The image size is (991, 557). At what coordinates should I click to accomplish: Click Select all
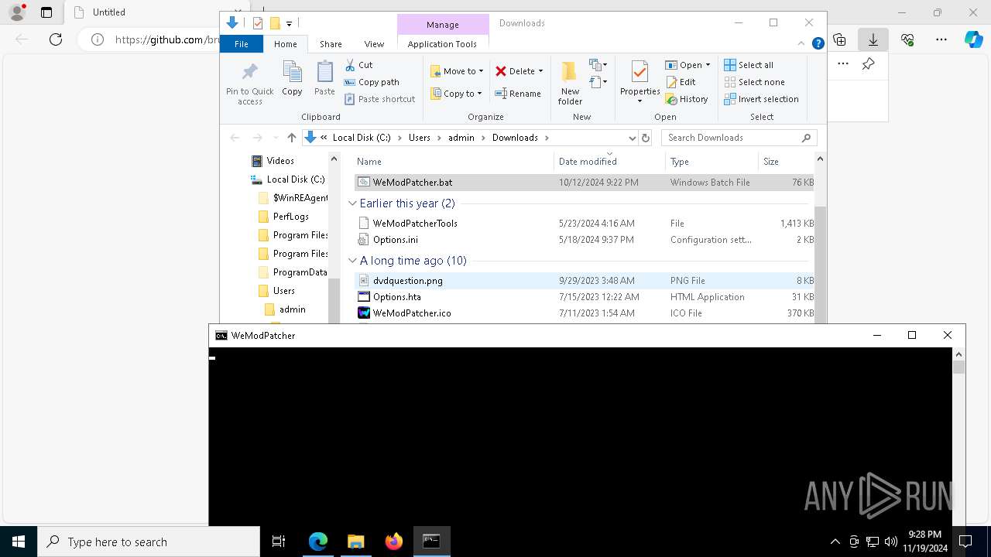(x=749, y=65)
